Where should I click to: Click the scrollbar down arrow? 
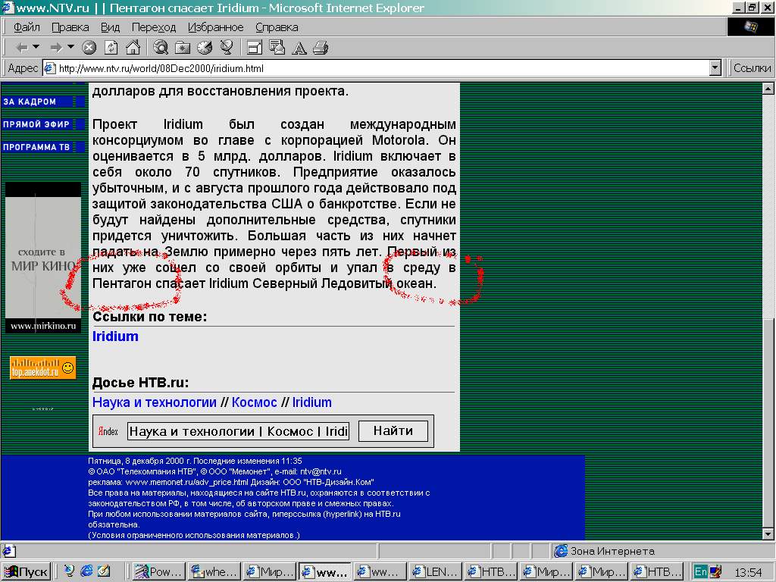768,534
